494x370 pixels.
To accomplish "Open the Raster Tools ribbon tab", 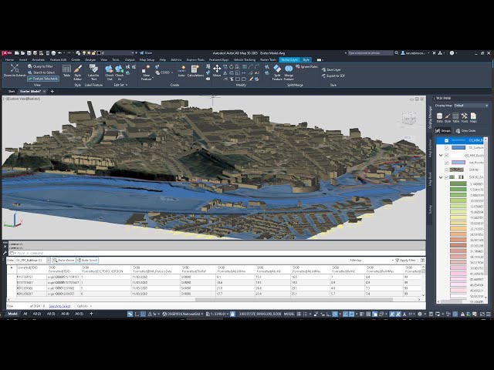I will 268,59.
